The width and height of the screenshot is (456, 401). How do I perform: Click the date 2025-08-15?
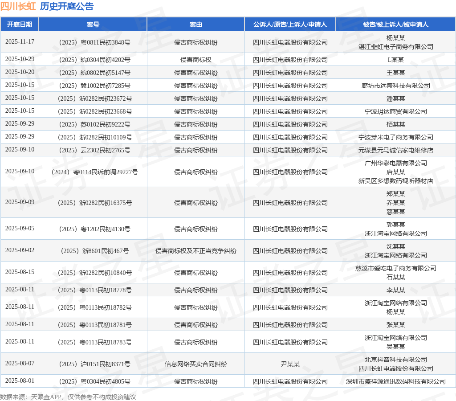(x=20, y=272)
